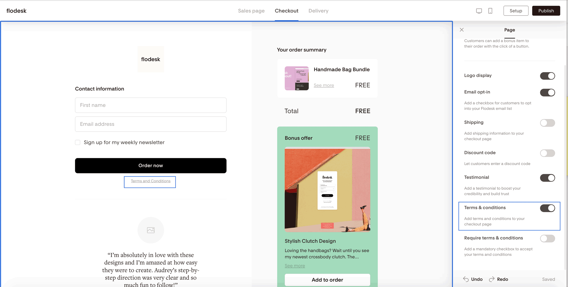Click the flodesk logo in header

click(x=16, y=11)
